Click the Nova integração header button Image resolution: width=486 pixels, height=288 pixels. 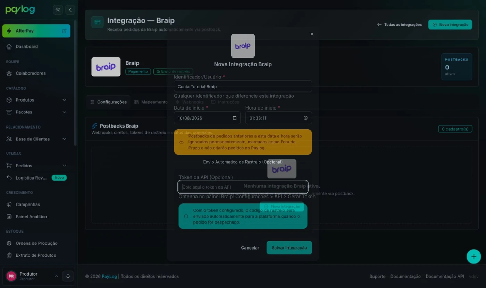(x=450, y=25)
